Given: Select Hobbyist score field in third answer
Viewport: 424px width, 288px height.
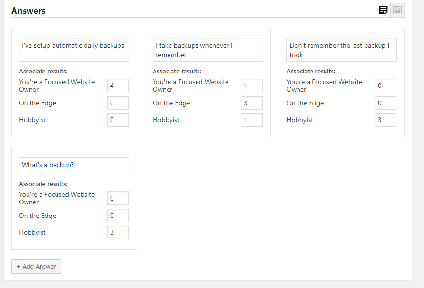Looking at the screenshot, I should pyautogui.click(x=385, y=120).
